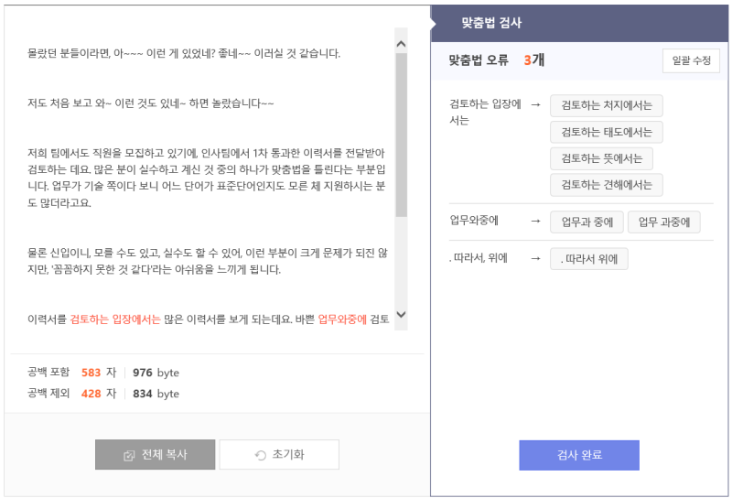The height and width of the screenshot is (498, 732).
Task: Click scrollbar down arrow in text area
Action: pyautogui.click(x=401, y=314)
